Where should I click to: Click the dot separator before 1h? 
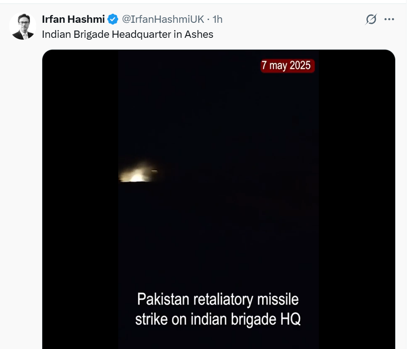coord(208,19)
